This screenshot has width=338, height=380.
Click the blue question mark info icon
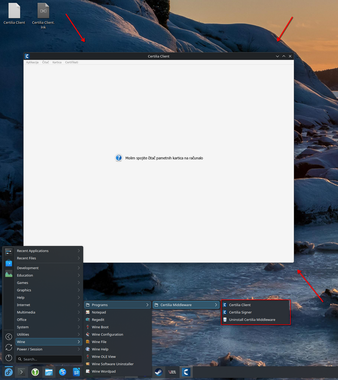119,158
